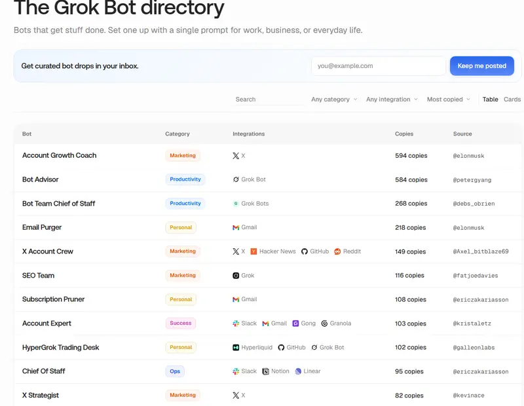Open the Email Purger bot
The width and height of the screenshot is (524, 406).
tap(42, 227)
